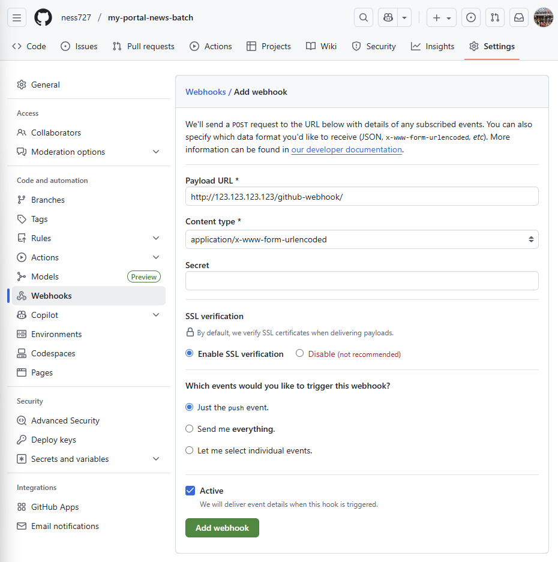Expand Moderation options chevron
This screenshot has width=558, height=562.
tap(156, 152)
